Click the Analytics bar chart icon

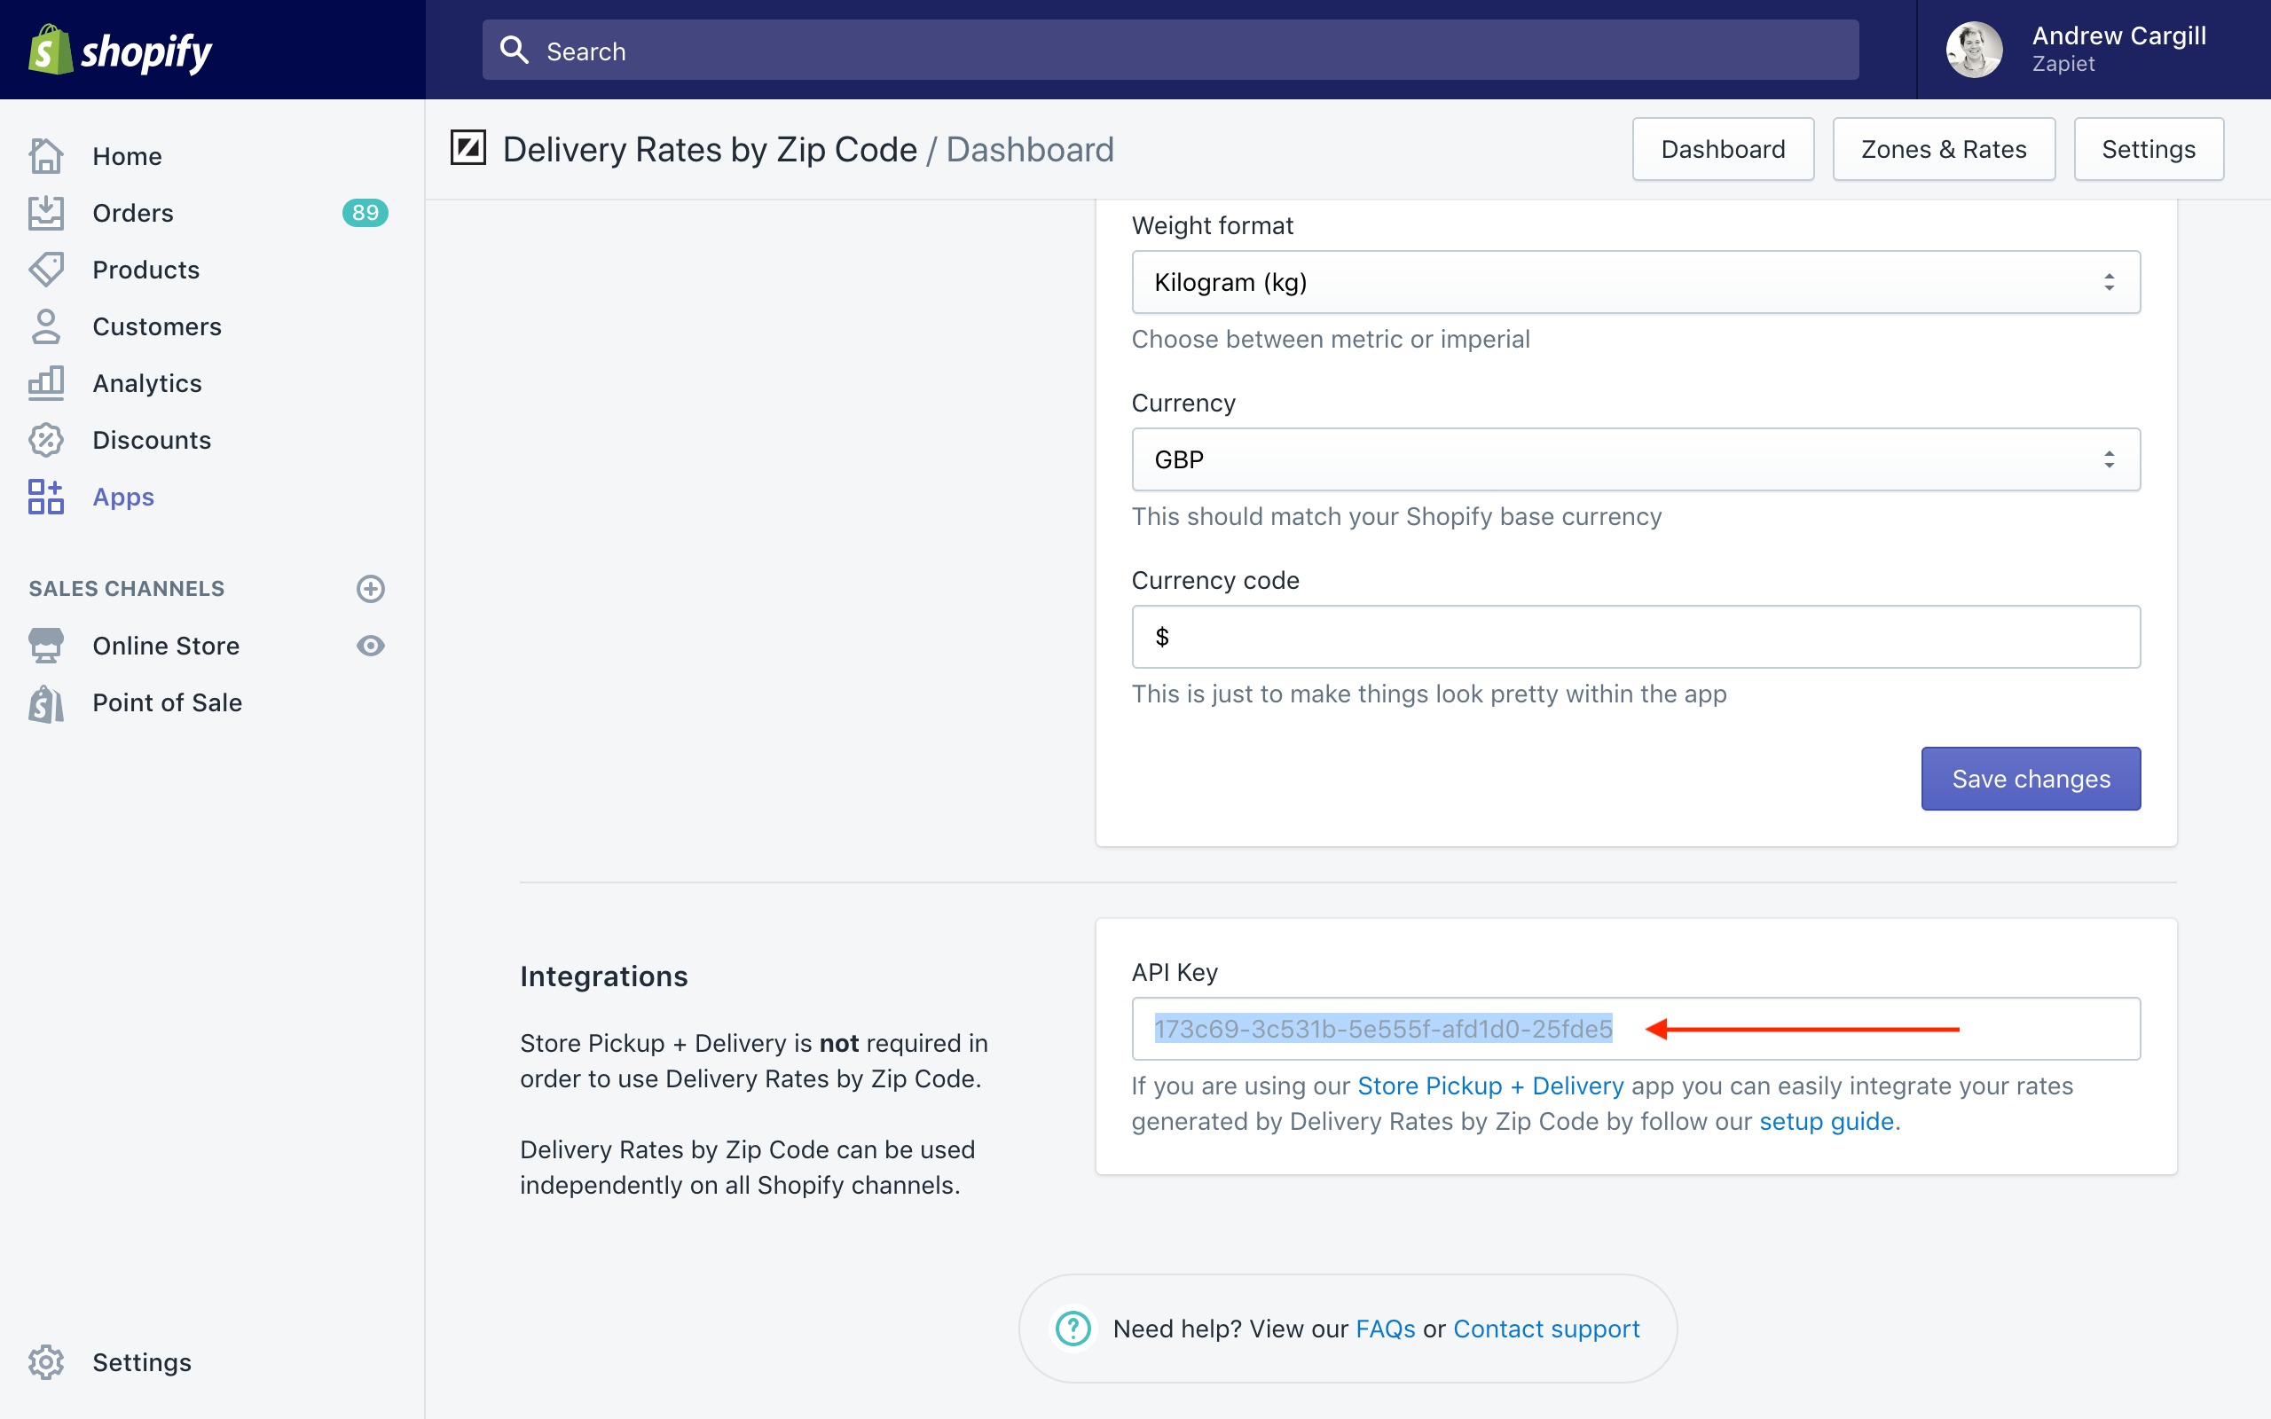(46, 383)
